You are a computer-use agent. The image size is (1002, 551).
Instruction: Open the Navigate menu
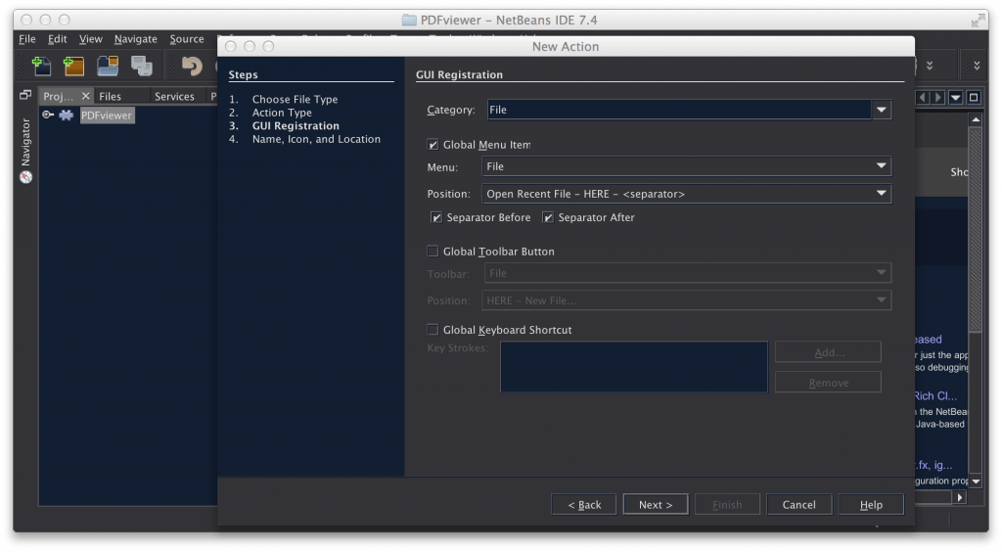click(135, 39)
